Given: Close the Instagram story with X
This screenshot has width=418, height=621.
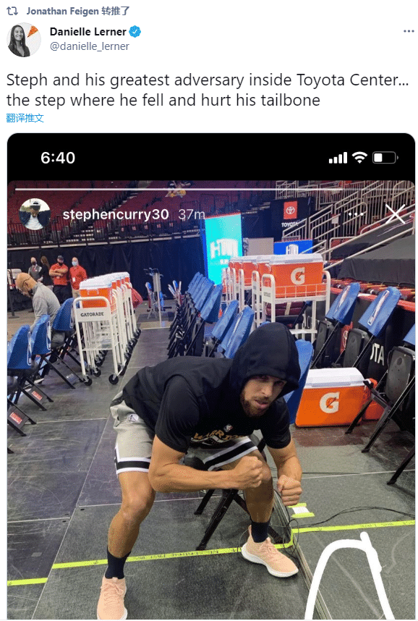Looking at the screenshot, I should point(395,214).
